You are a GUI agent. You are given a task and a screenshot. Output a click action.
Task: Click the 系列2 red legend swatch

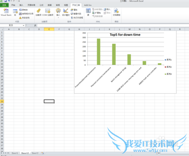(x=165, y=67)
